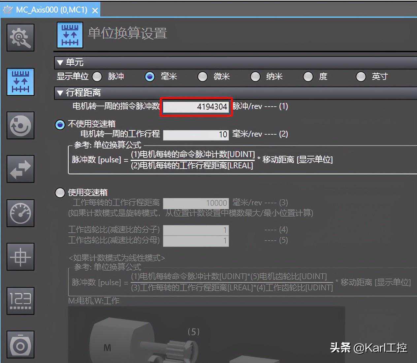
Task: Collapse the 单元 section
Action: (x=60, y=62)
